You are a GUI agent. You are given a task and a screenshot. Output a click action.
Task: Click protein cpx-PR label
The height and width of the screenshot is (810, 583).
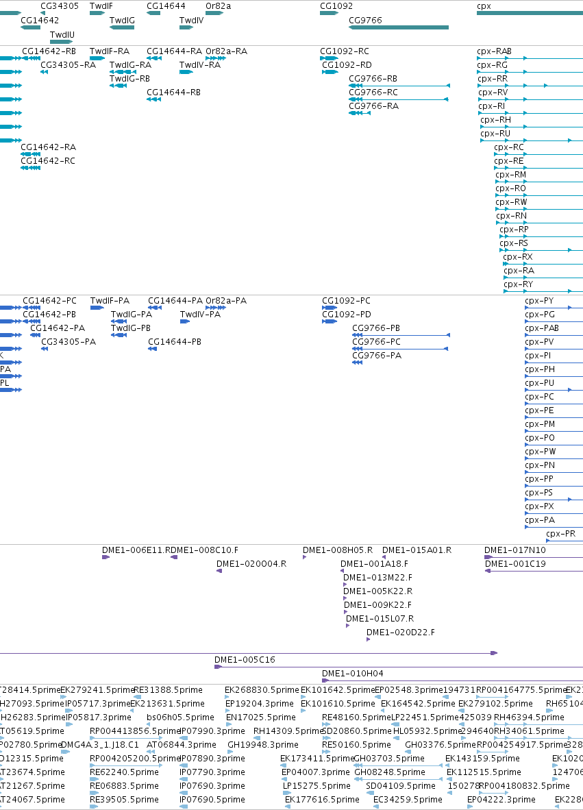coord(560,534)
